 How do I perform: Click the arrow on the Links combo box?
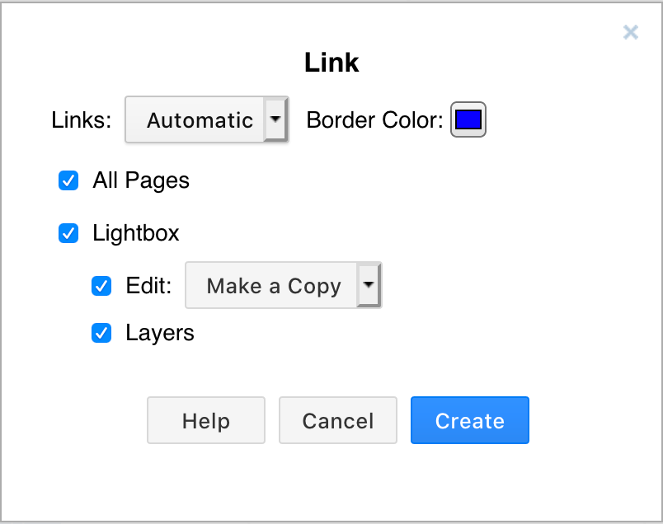click(277, 119)
